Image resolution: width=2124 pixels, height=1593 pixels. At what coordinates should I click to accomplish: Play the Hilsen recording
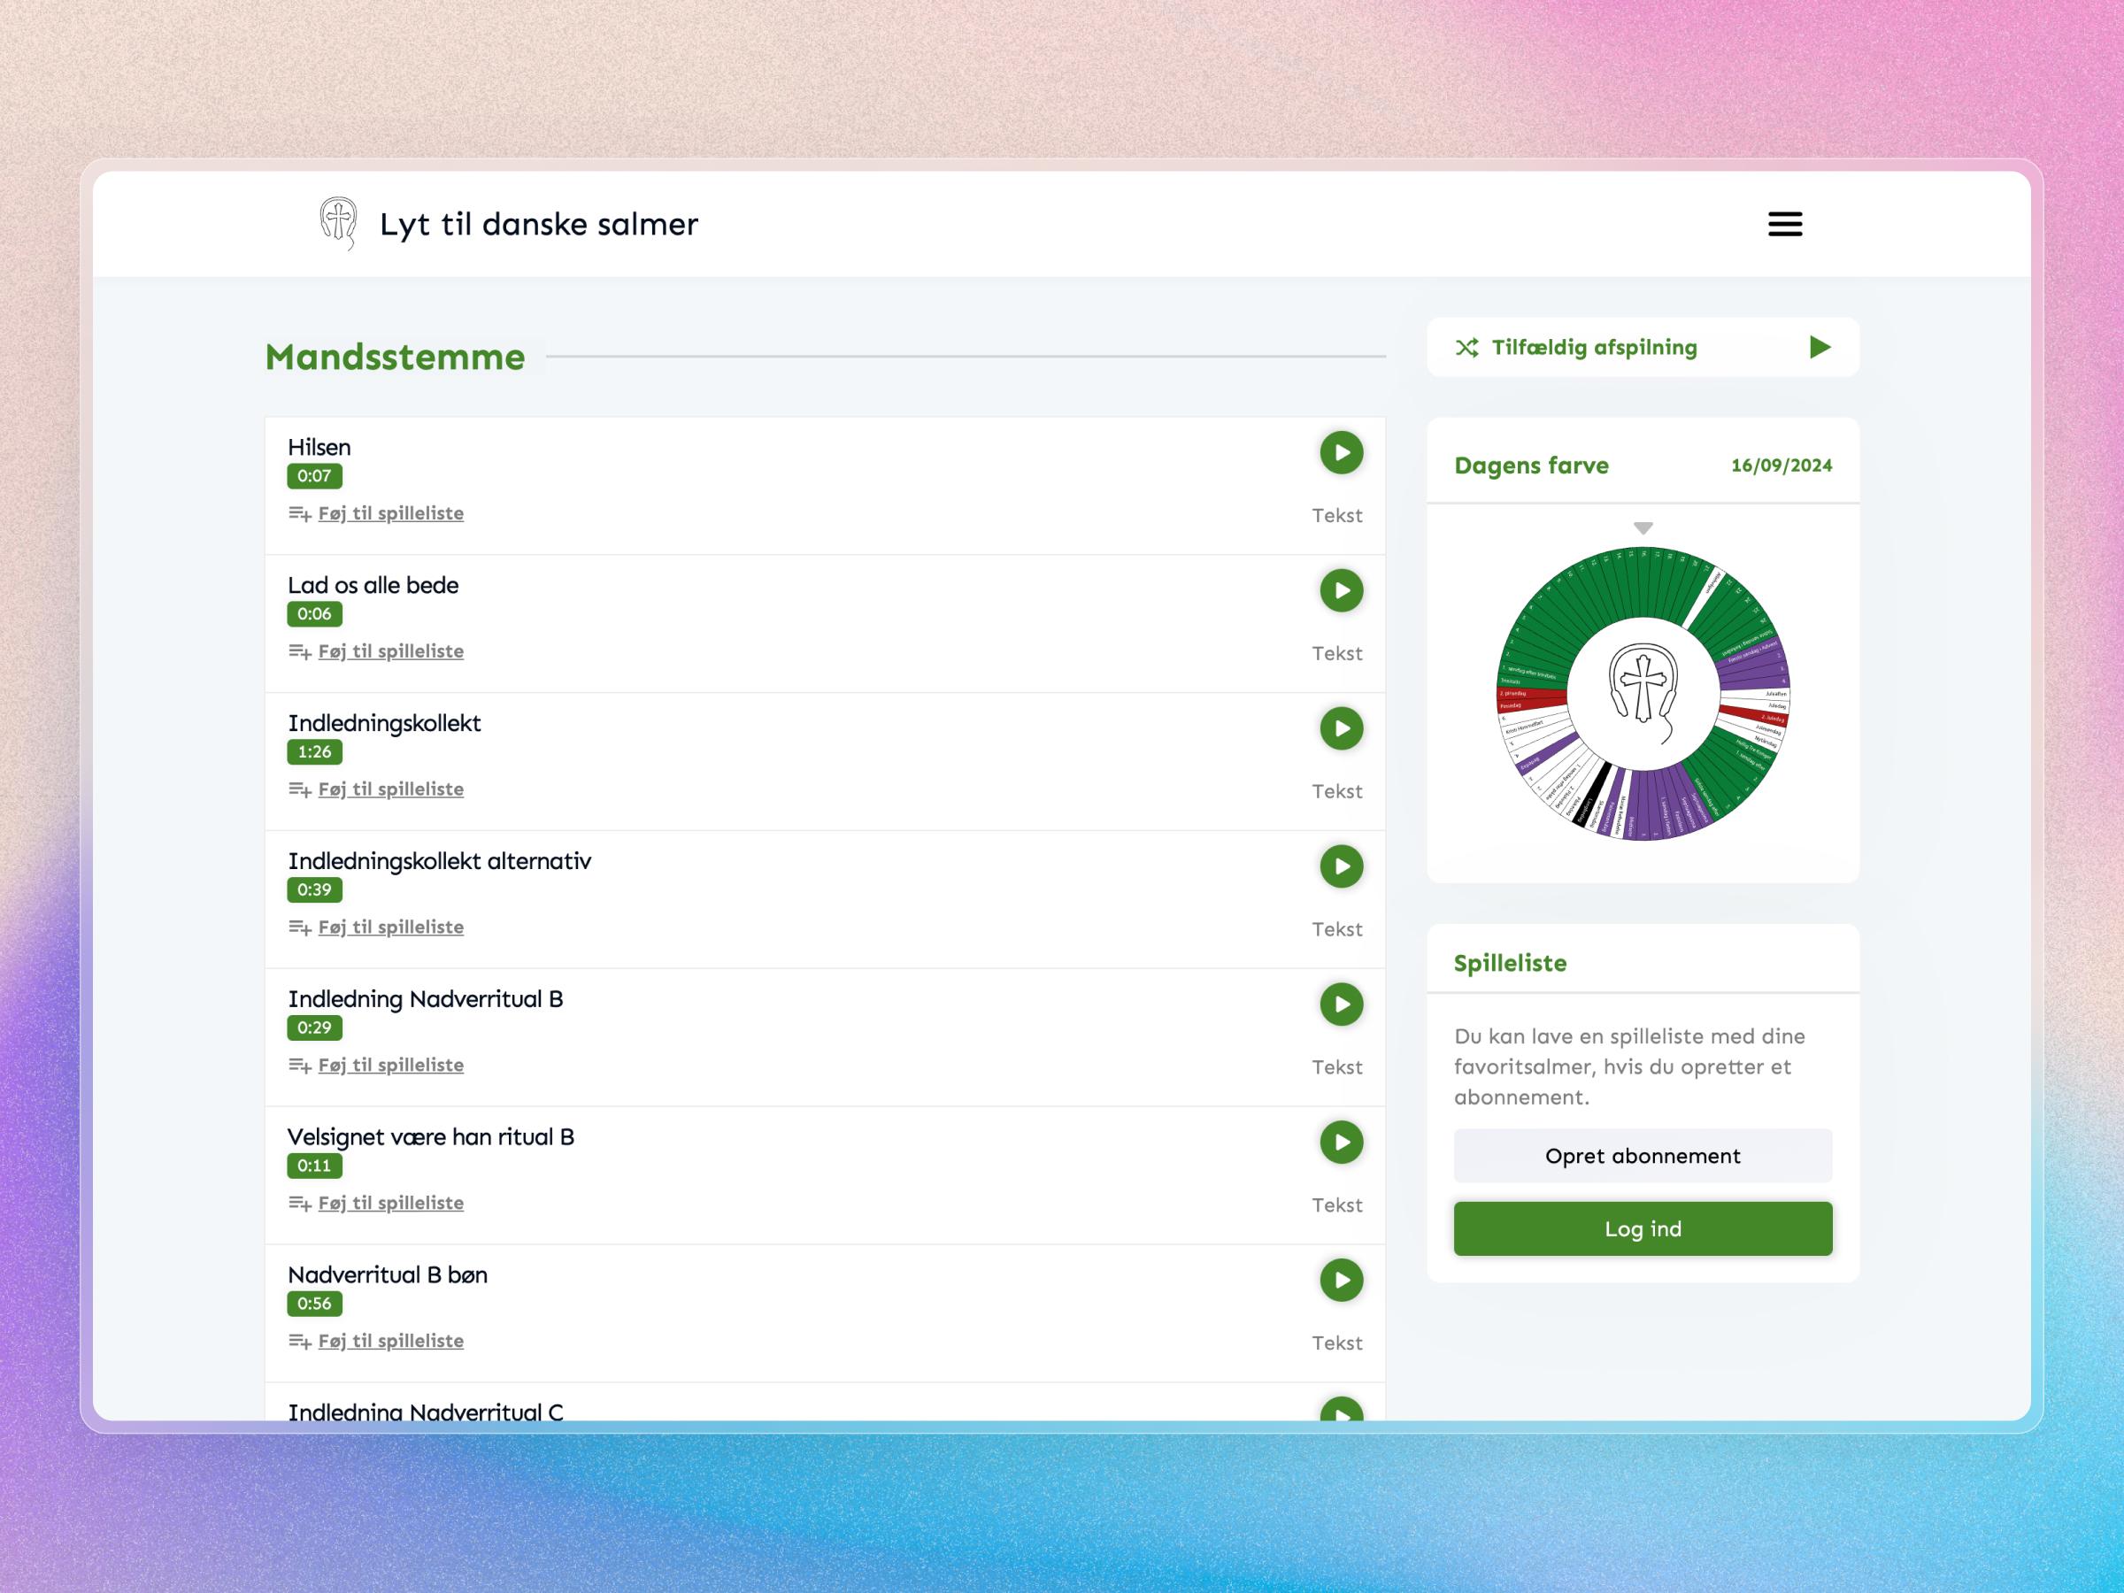click(1341, 452)
